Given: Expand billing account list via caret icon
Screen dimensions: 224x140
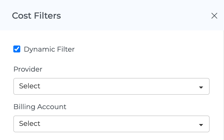Looking at the screenshot, I should [x=201, y=125].
